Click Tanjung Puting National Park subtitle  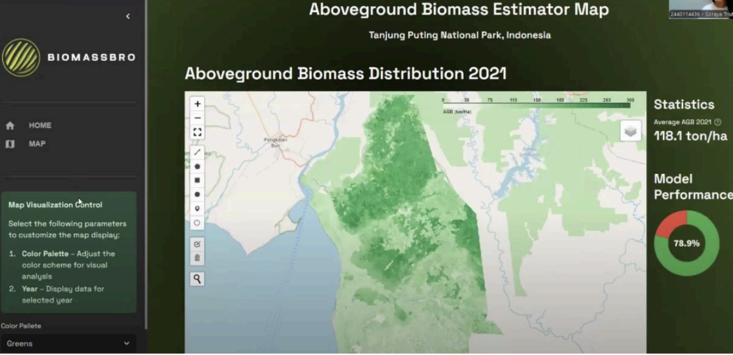coord(459,35)
